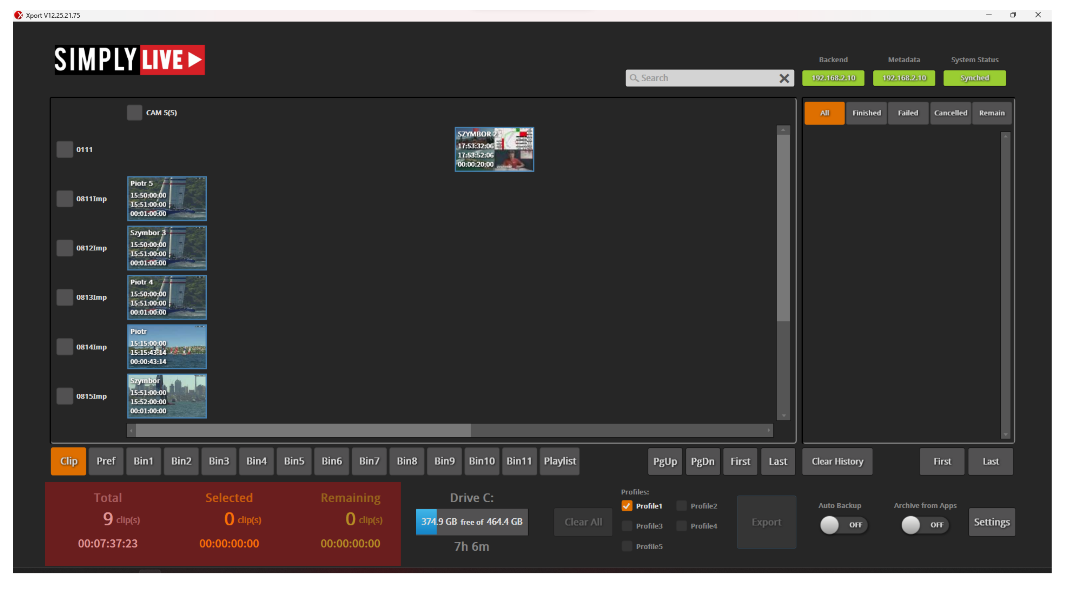Open the Bin5 tab
1068x601 pixels.
point(294,461)
